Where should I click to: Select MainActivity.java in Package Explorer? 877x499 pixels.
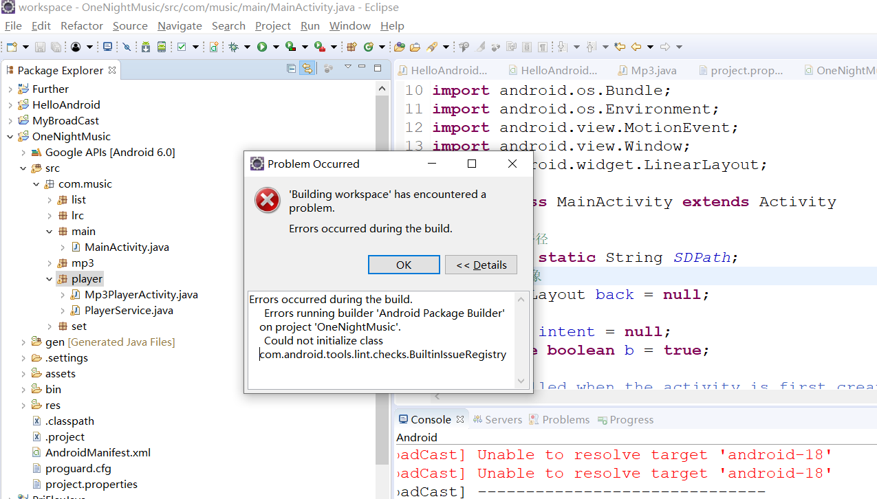pyautogui.click(x=127, y=247)
